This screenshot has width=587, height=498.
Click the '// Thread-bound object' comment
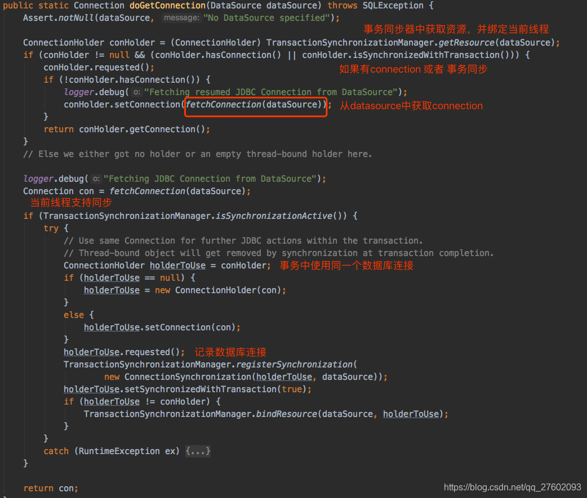[279, 253]
